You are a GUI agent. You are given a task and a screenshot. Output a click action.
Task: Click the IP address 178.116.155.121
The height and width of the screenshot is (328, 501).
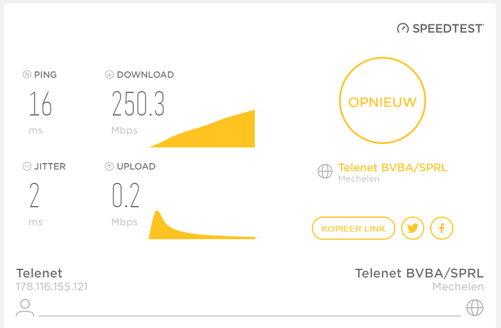[x=52, y=286]
